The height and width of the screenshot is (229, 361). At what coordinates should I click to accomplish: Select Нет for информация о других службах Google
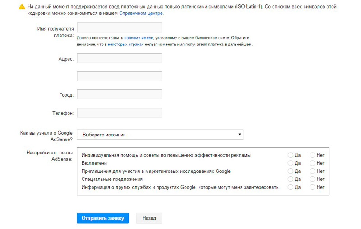(313, 187)
